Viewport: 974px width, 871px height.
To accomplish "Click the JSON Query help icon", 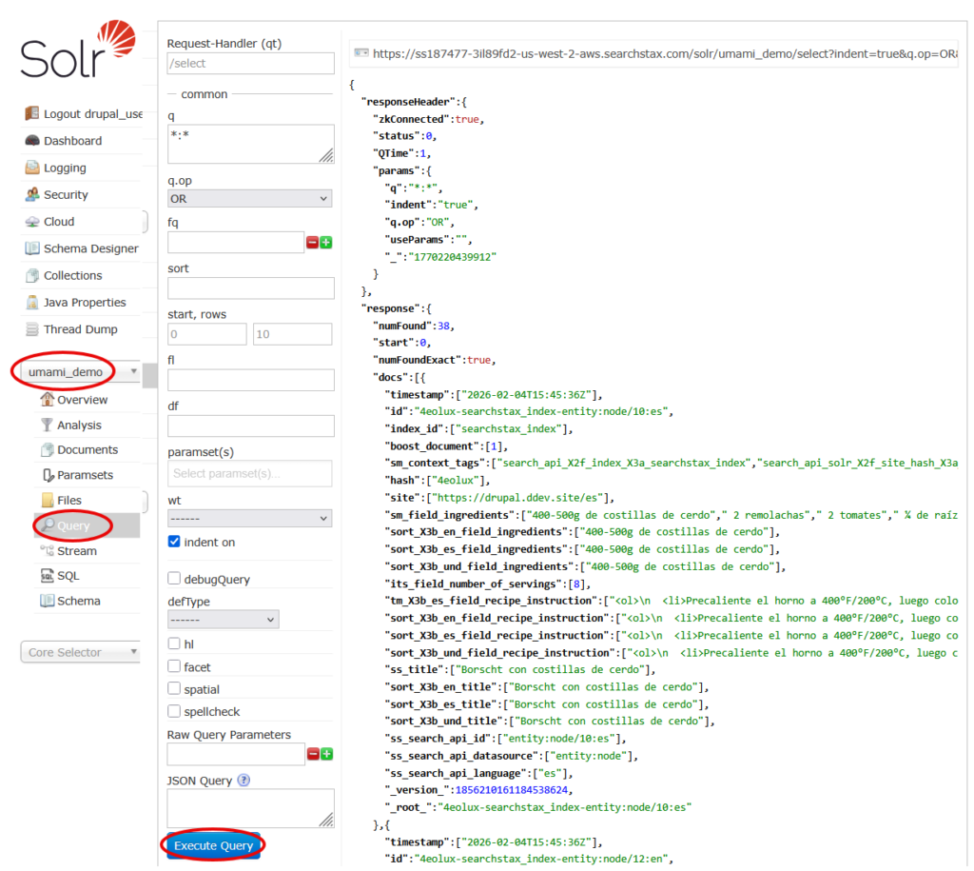I will [243, 781].
